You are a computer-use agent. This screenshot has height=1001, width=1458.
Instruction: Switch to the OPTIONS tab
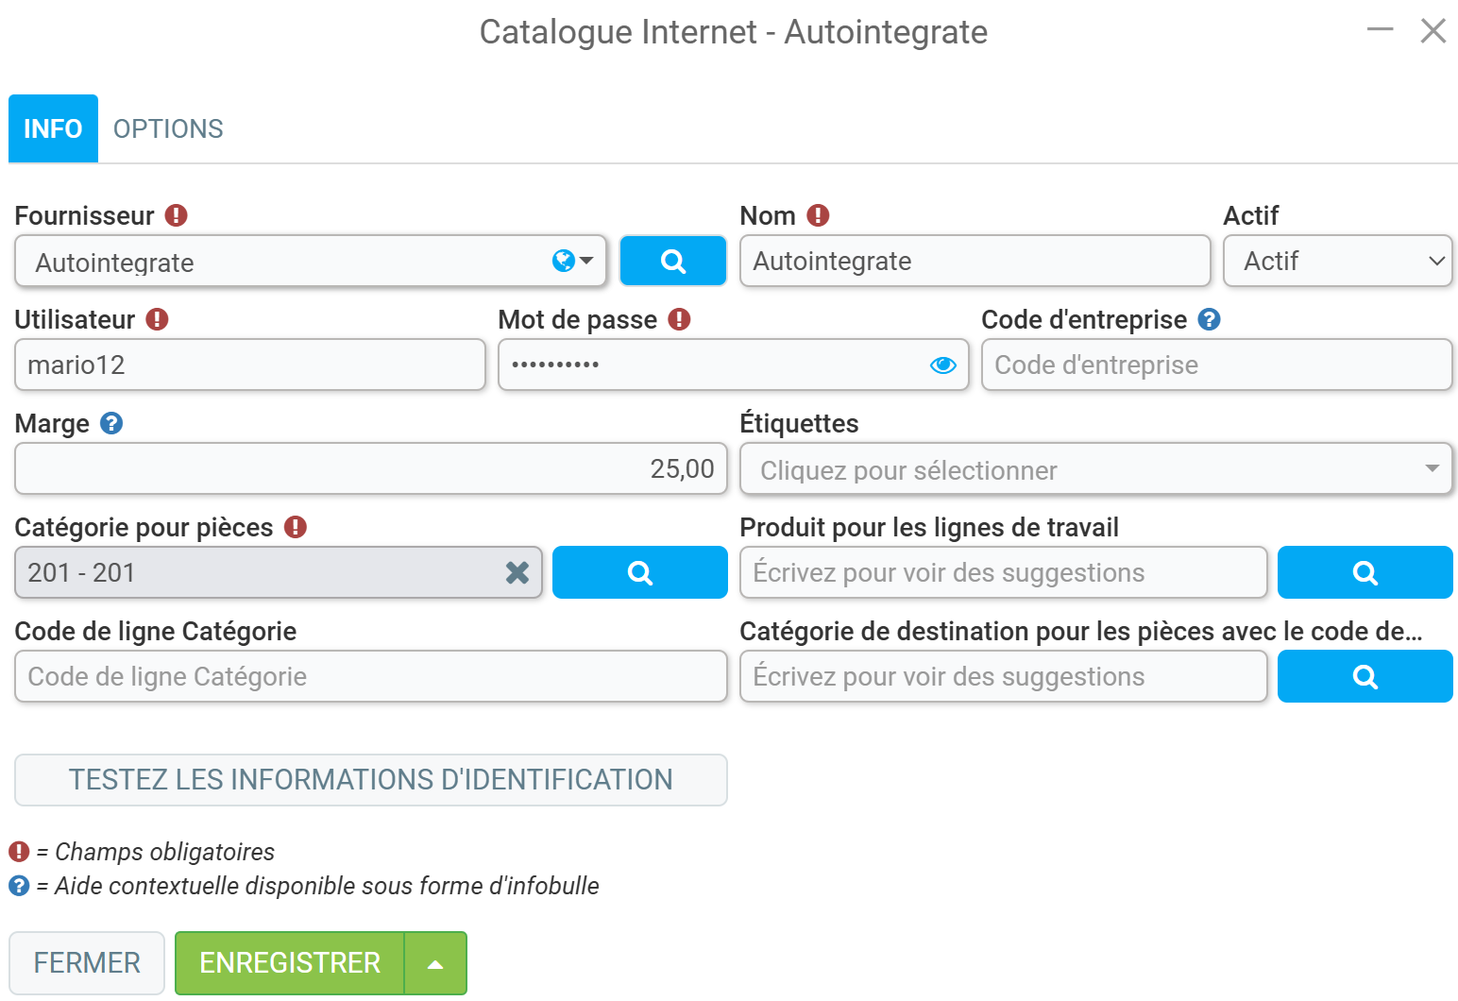point(168,128)
